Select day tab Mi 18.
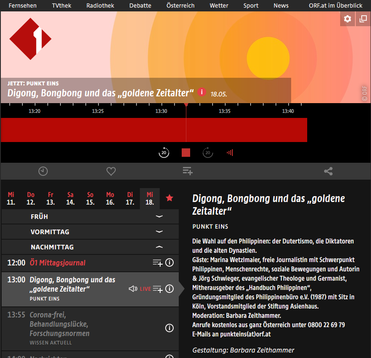The height and width of the screenshot is (358, 371). point(150,198)
